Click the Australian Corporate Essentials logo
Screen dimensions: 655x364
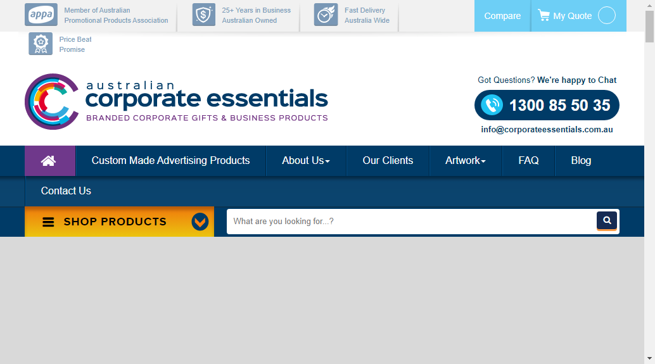(176, 101)
